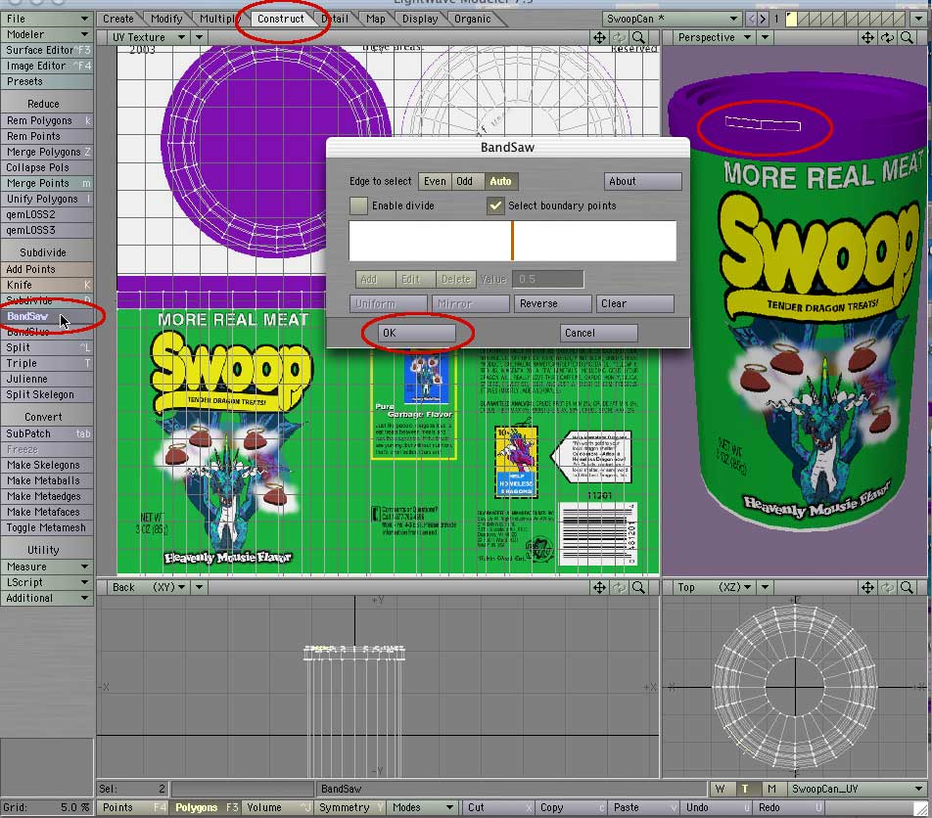Toggle the T texture map mode
932x818 pixels.
click(x=745, y=789)
